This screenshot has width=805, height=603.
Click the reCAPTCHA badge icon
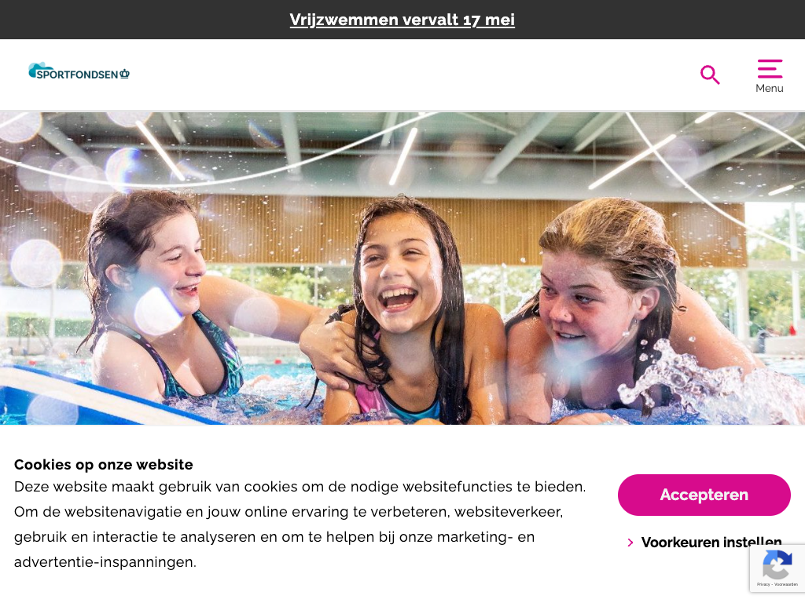pyautogui.click(x=777, y=564)
